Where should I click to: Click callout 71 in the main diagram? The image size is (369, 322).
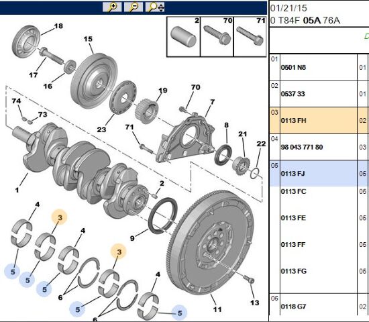coord(129,127)
